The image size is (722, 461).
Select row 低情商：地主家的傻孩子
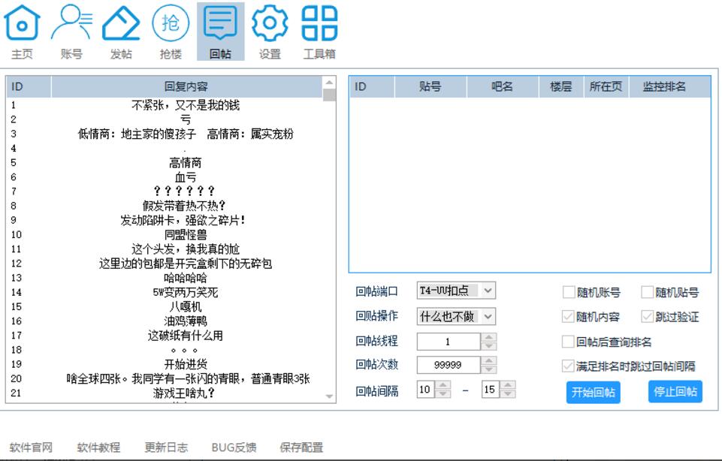point(165,134)
